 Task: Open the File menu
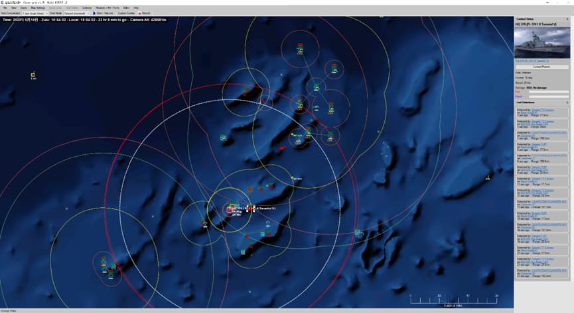(x=5, y=8)
